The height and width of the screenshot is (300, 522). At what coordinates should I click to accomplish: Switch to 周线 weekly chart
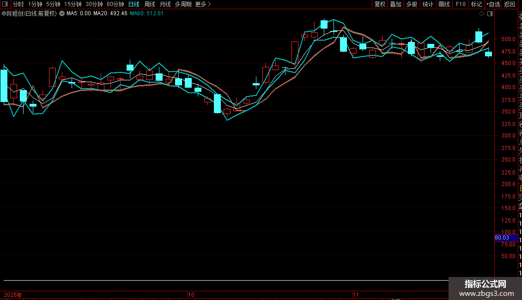point(150,4)
